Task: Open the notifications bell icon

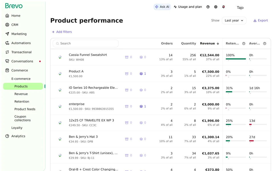Action: pyautogui.click(x=223, y=7)
